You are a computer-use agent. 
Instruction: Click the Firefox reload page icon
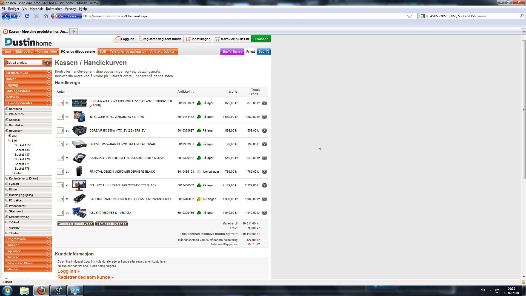[x=27, y=16]
